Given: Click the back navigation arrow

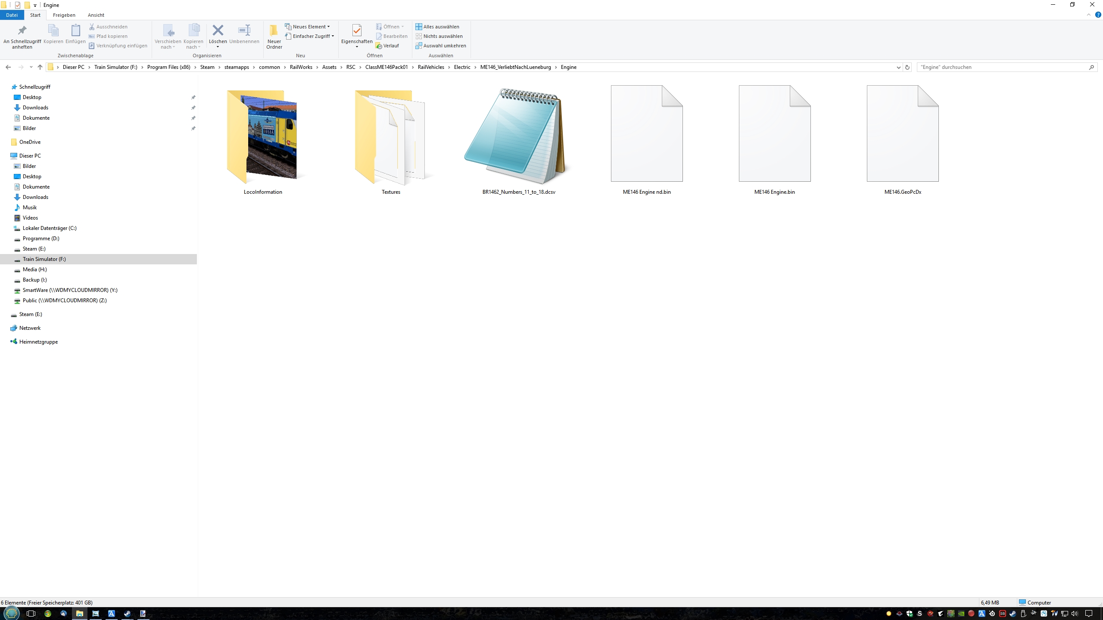Looking at the screenshot, I should [x=8, y=67].
